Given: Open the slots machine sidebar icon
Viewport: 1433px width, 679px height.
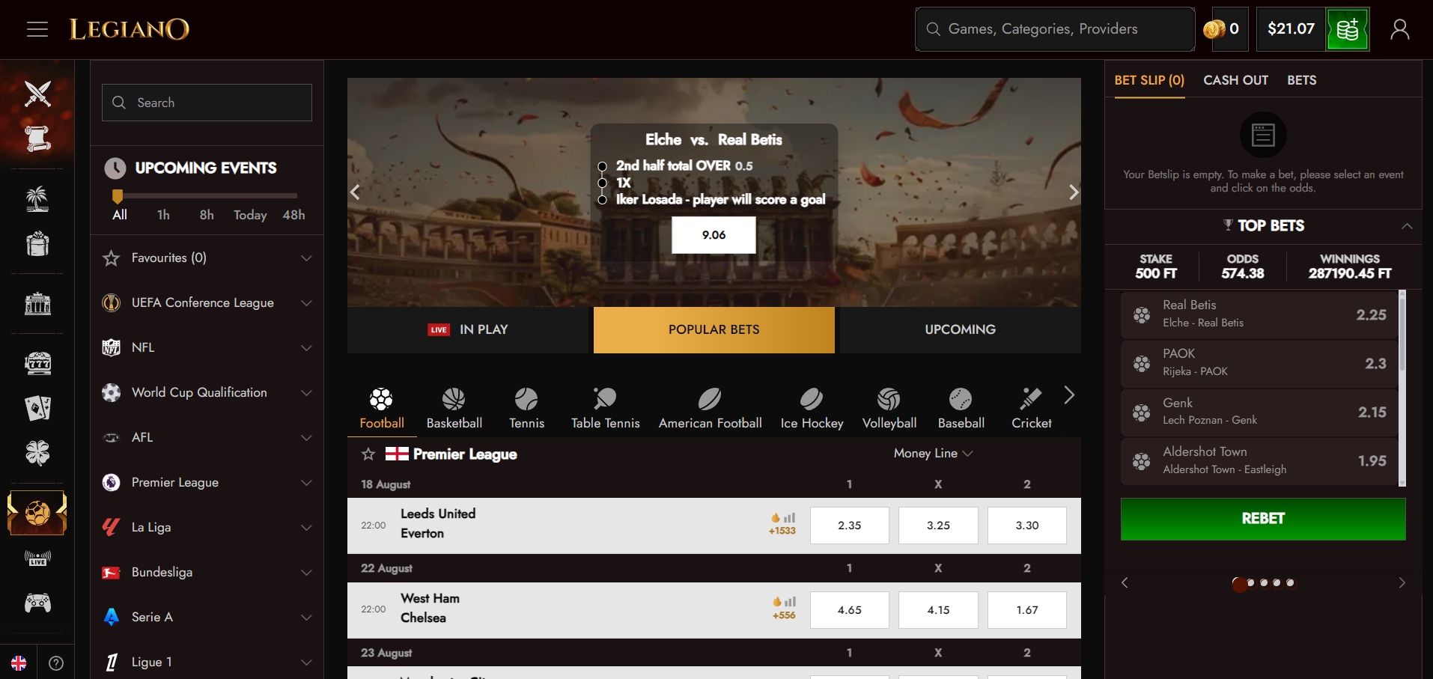Looking at the screenshot, I should click(37, 363).
